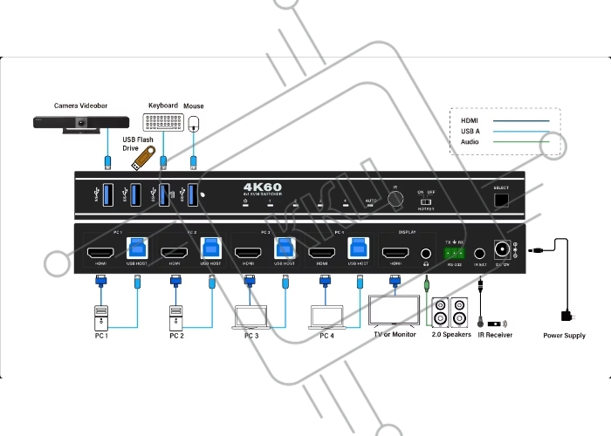Viewport: 611px width, 436px height.
Task: Click the PC 2 blue USB HOST port
Action: pos(211,248)
